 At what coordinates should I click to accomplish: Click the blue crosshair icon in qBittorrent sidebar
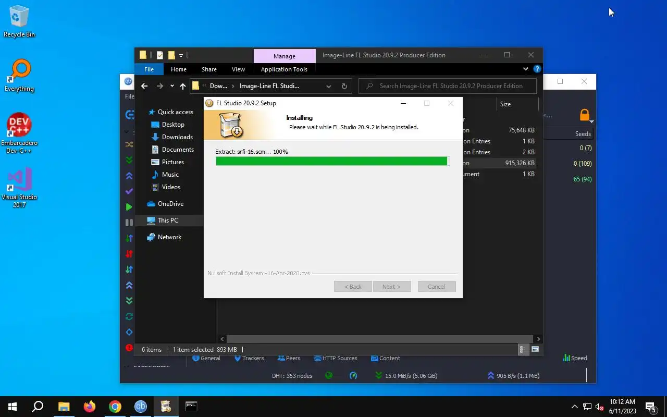click(x=129, y=332)
